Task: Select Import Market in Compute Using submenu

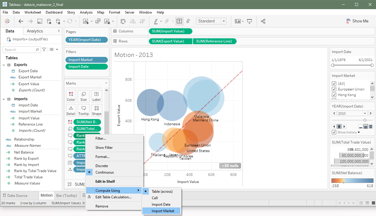Action: tap(163, 211)
